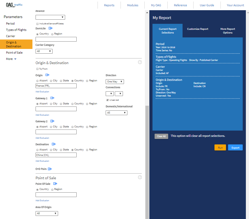The image size is (249, 219).
Task: Click the Gateway 1 text input field
Action: pyautogui.click(x=56, y=109)
